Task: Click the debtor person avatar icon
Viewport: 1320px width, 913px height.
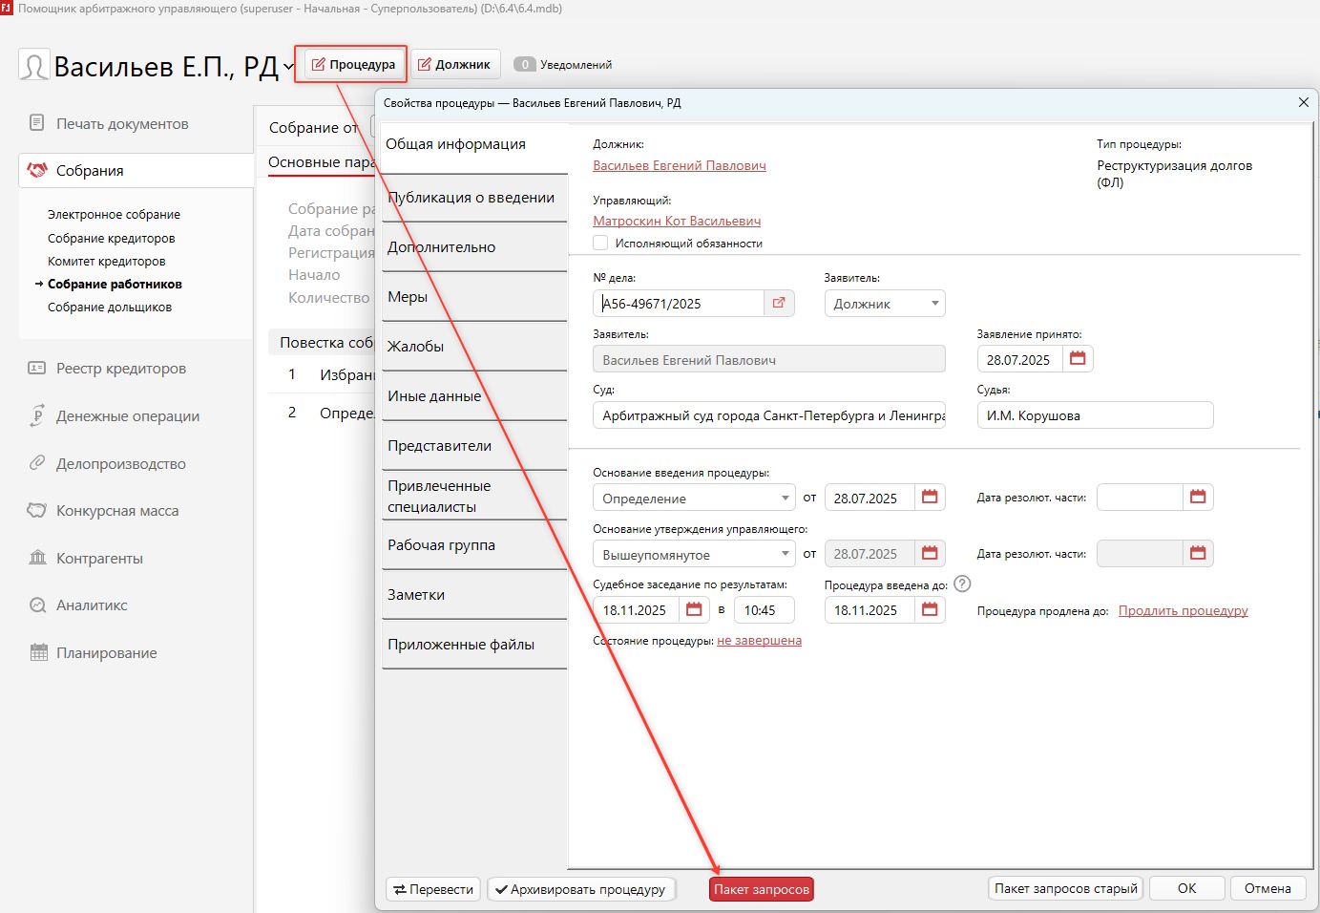Action: pyautogui.click(x=34, y=66)
